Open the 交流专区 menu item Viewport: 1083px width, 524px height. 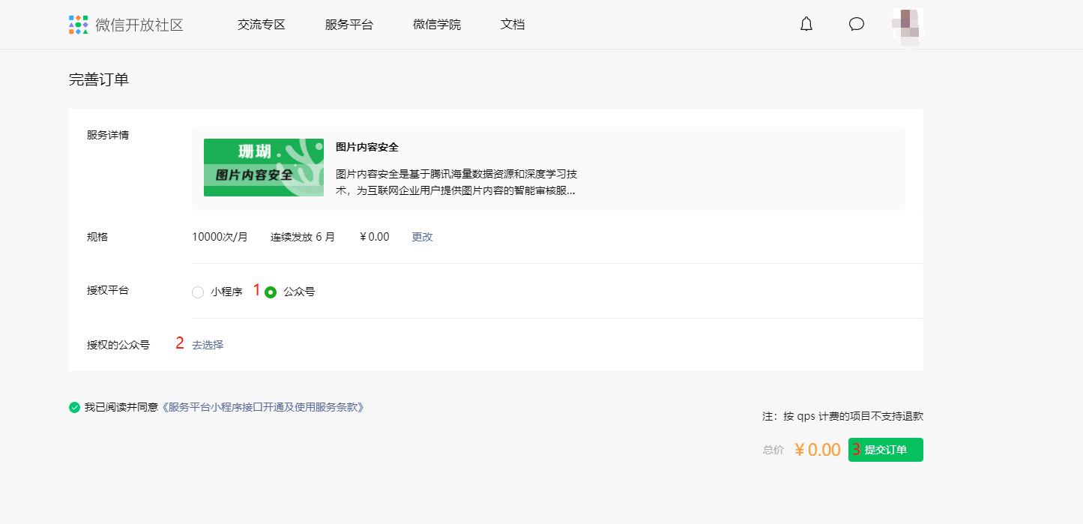(x=262, y=25)
